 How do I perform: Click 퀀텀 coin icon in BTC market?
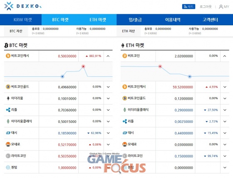(x=8, y=167)
